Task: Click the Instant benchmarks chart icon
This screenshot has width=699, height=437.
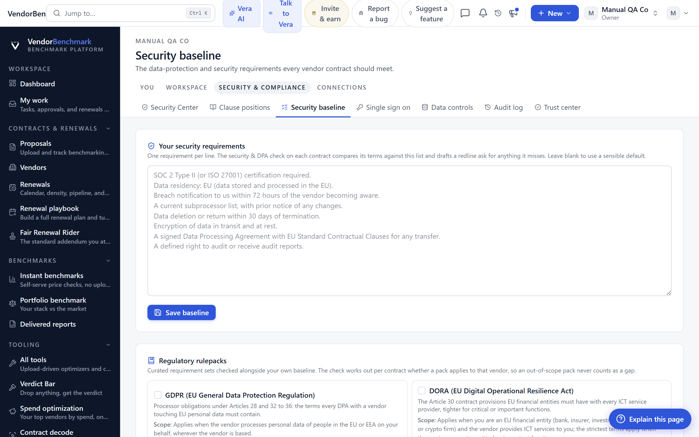Action: point(12,279)
